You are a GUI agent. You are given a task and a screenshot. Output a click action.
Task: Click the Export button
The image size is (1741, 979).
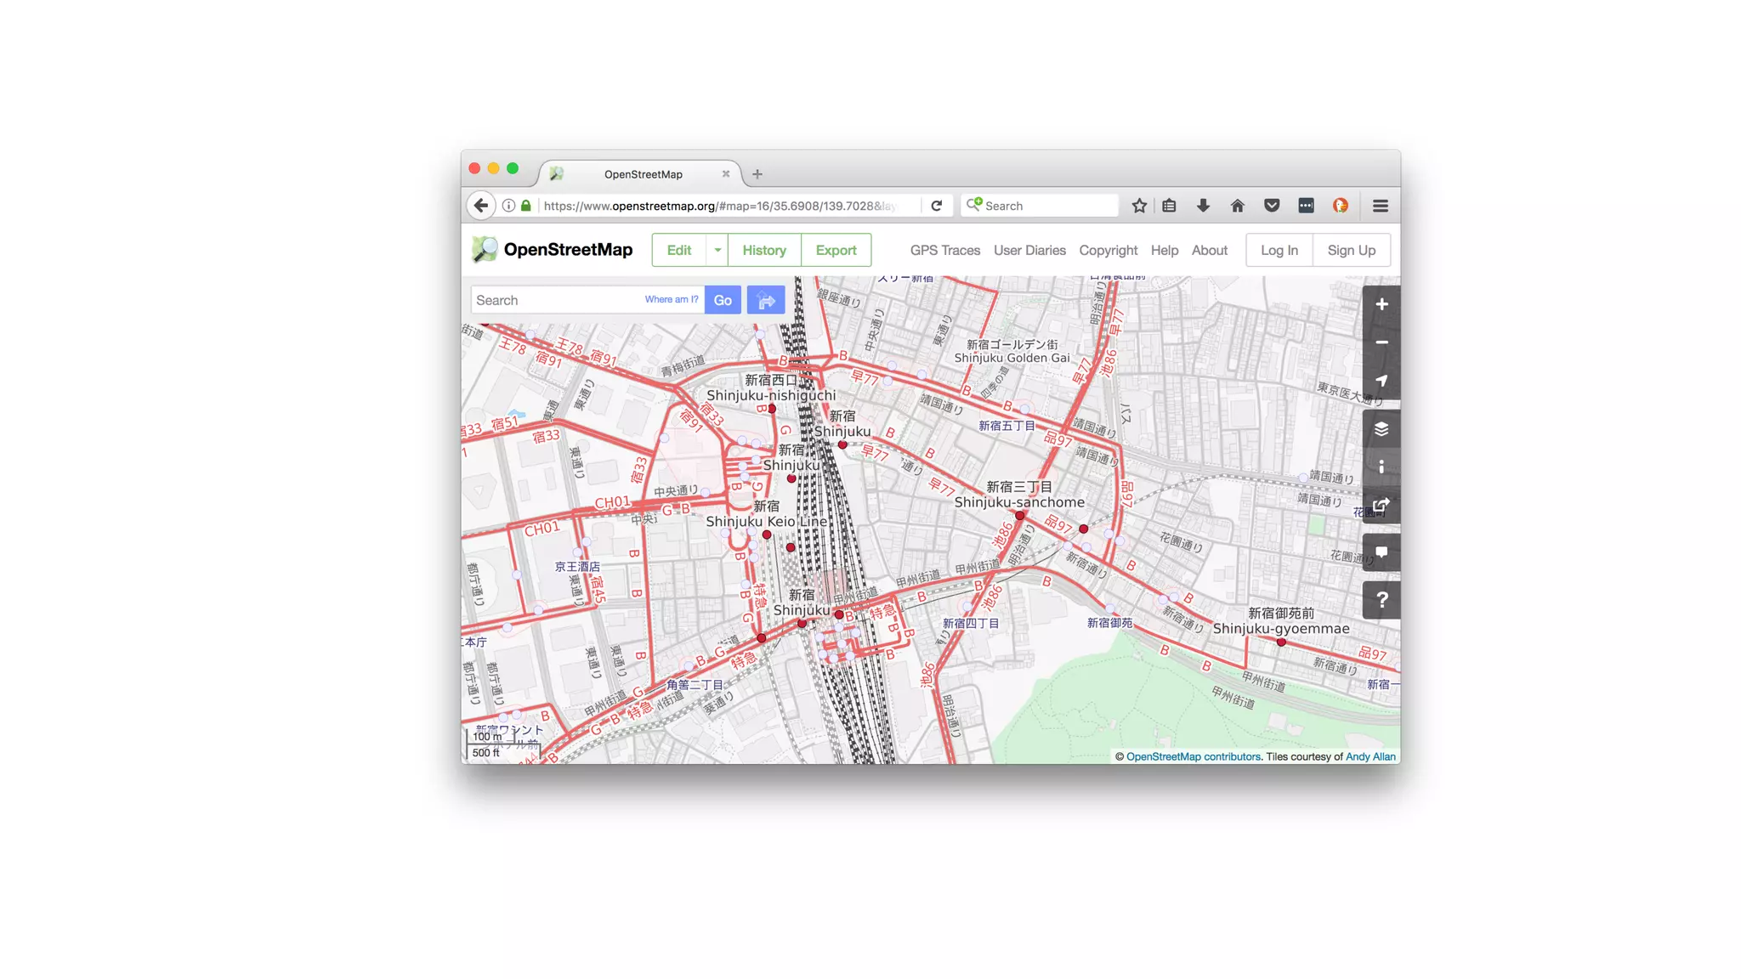point(836,250)
